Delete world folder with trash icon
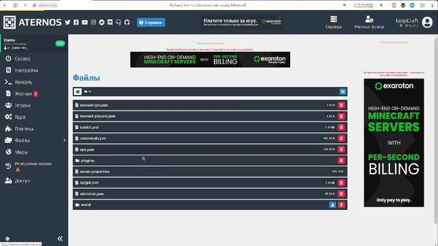 click(x=341, y=205)
